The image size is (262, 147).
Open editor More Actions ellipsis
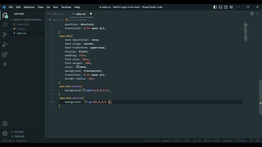257,13
